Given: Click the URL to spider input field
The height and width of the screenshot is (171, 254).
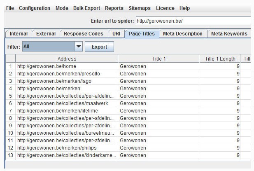Looking at the screenshot, I should [x=193, y=21].
